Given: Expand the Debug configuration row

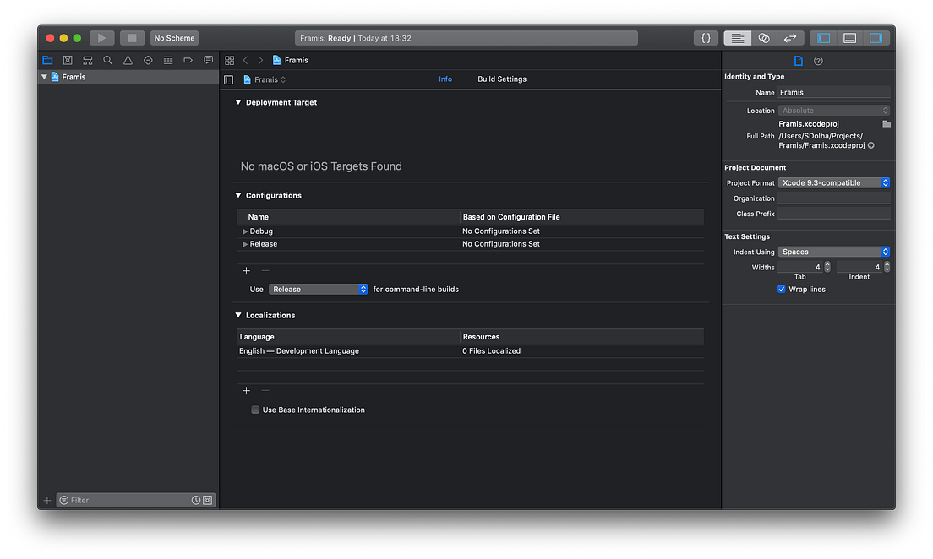Looking at the screenshot, I should pyautogui.click(x=246, y=231).
